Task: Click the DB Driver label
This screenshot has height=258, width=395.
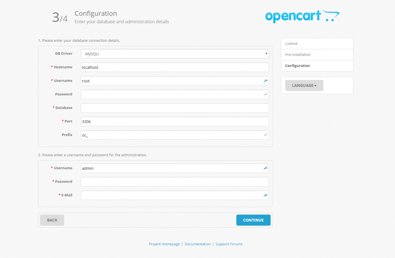Action: 64,53
